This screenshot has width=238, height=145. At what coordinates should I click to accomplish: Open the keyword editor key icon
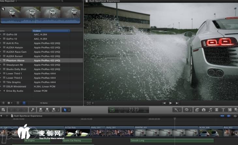pos(32,110)
